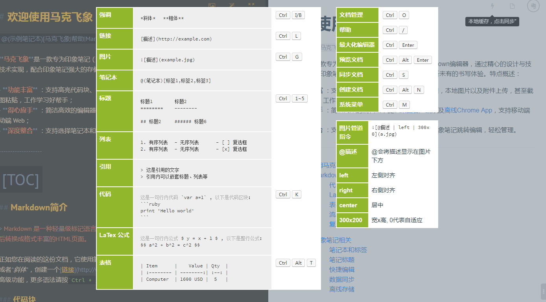
Task: Click the 300x200 cell in the image pipeline table
Action: [x=352, y=220]
